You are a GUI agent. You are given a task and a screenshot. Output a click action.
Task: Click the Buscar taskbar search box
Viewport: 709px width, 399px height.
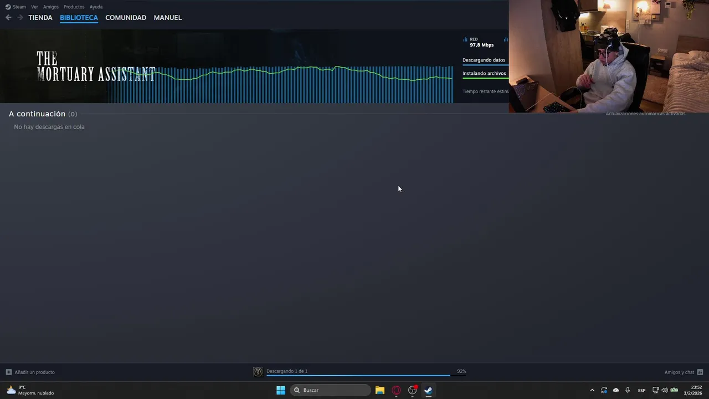click(331, 390)
